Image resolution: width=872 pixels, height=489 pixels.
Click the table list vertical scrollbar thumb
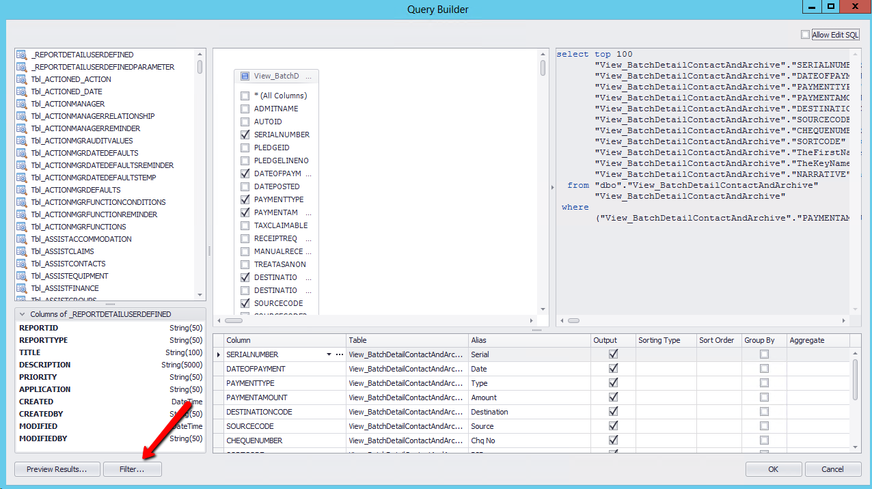(200, 67)
